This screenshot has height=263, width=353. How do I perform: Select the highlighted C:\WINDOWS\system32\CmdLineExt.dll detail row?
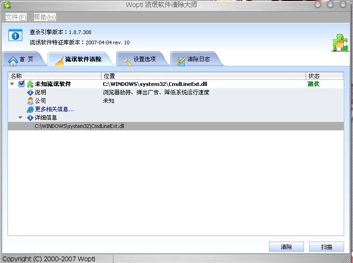(176, 126)
